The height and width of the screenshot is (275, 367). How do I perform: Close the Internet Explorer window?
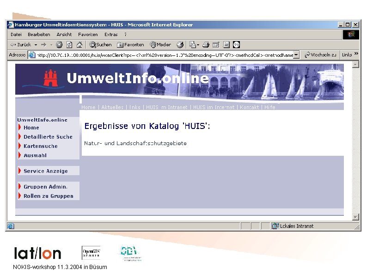355,24
